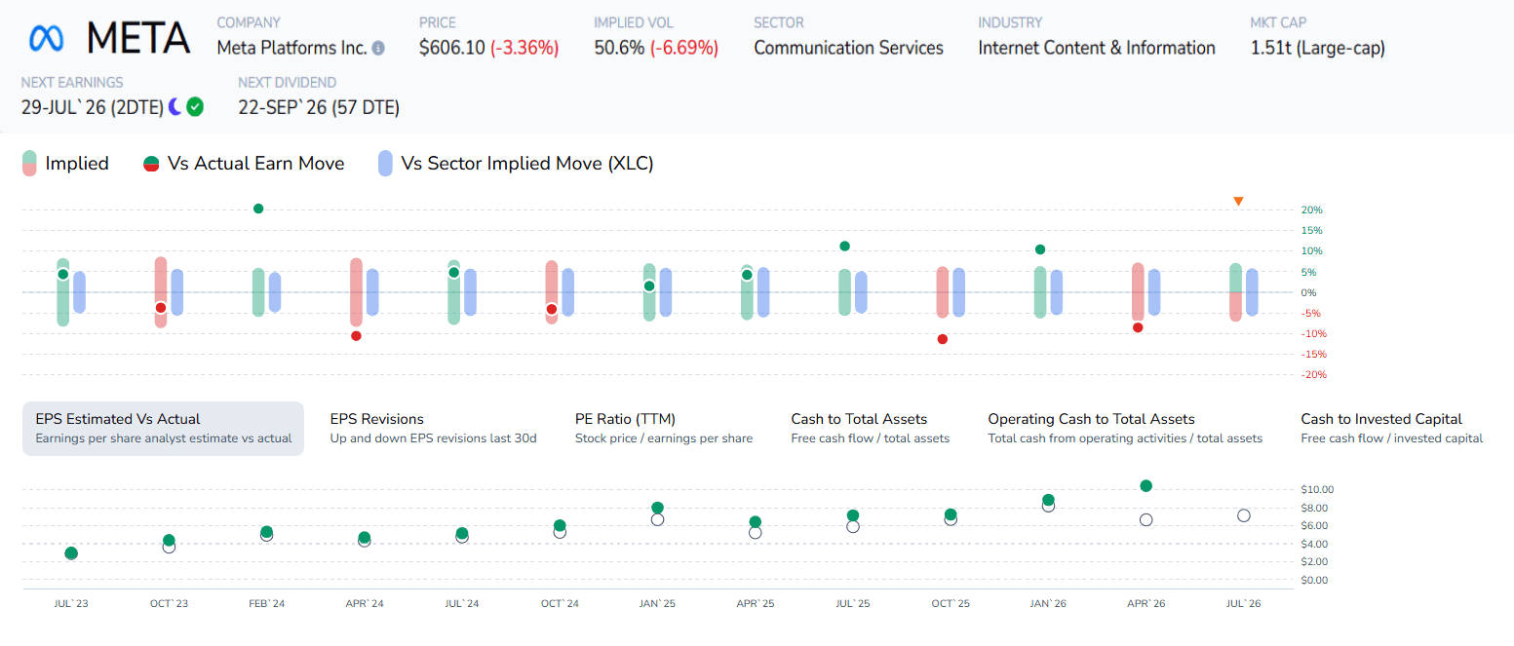This screenshot has height=646, width=1514.
Task: Click the APR`26 estimated EPS hollow circle
Action: pos(1145,519)
